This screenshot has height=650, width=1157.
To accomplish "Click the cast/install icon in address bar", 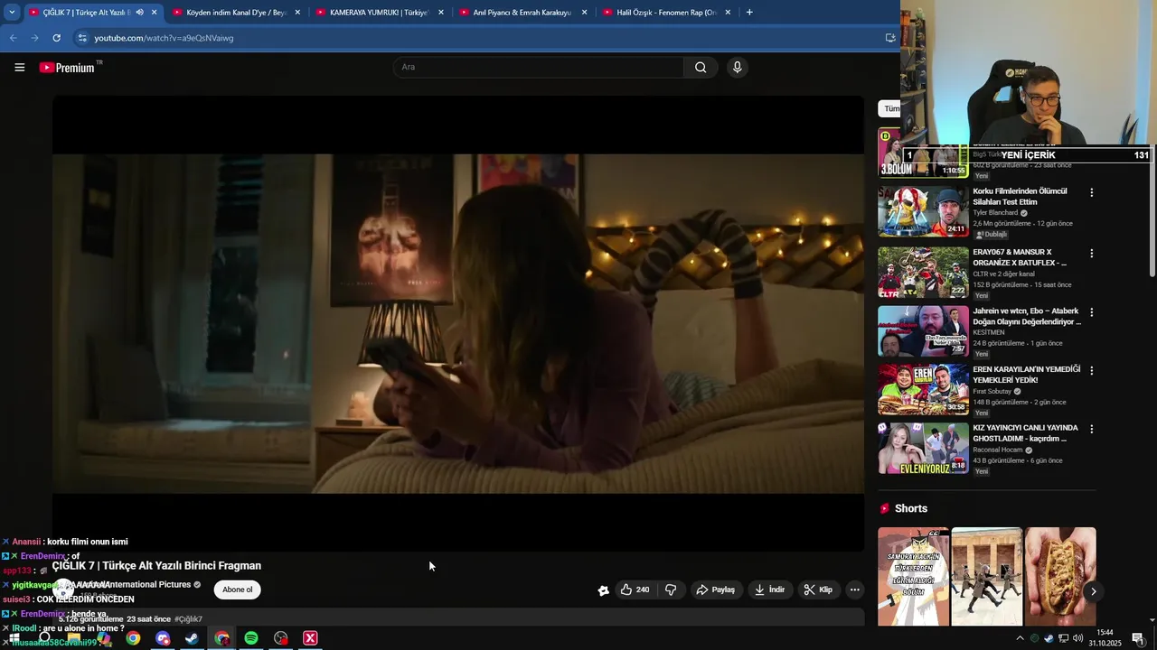I will point(889,38).
